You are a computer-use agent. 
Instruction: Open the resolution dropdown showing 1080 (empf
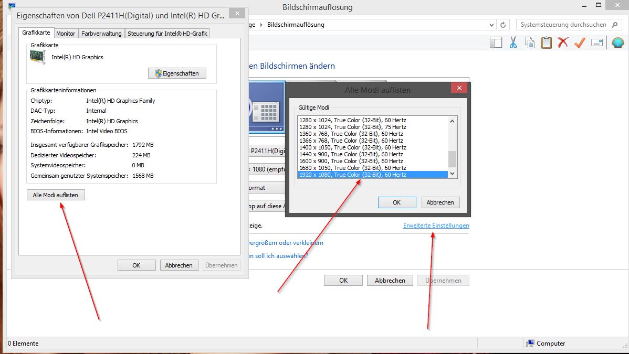[x=267, y=169]
